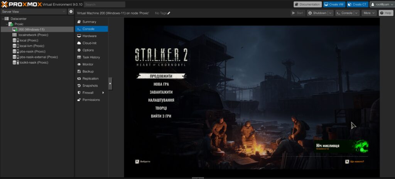Open the Cloud-Init tab
This screenshot has height=179, width=395.
(91, 43)
